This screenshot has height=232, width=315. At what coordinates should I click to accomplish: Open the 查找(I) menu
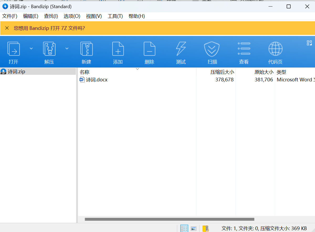(51, 16)
